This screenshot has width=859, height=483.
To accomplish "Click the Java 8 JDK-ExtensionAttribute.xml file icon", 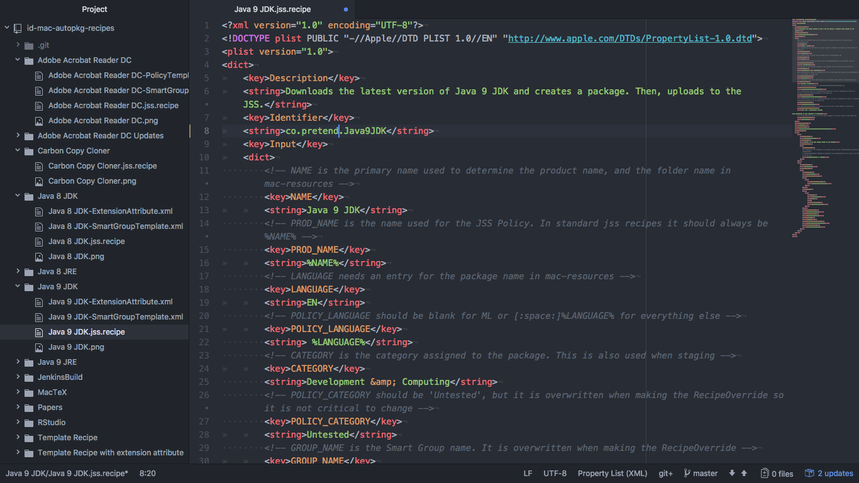I will [39, 211].
